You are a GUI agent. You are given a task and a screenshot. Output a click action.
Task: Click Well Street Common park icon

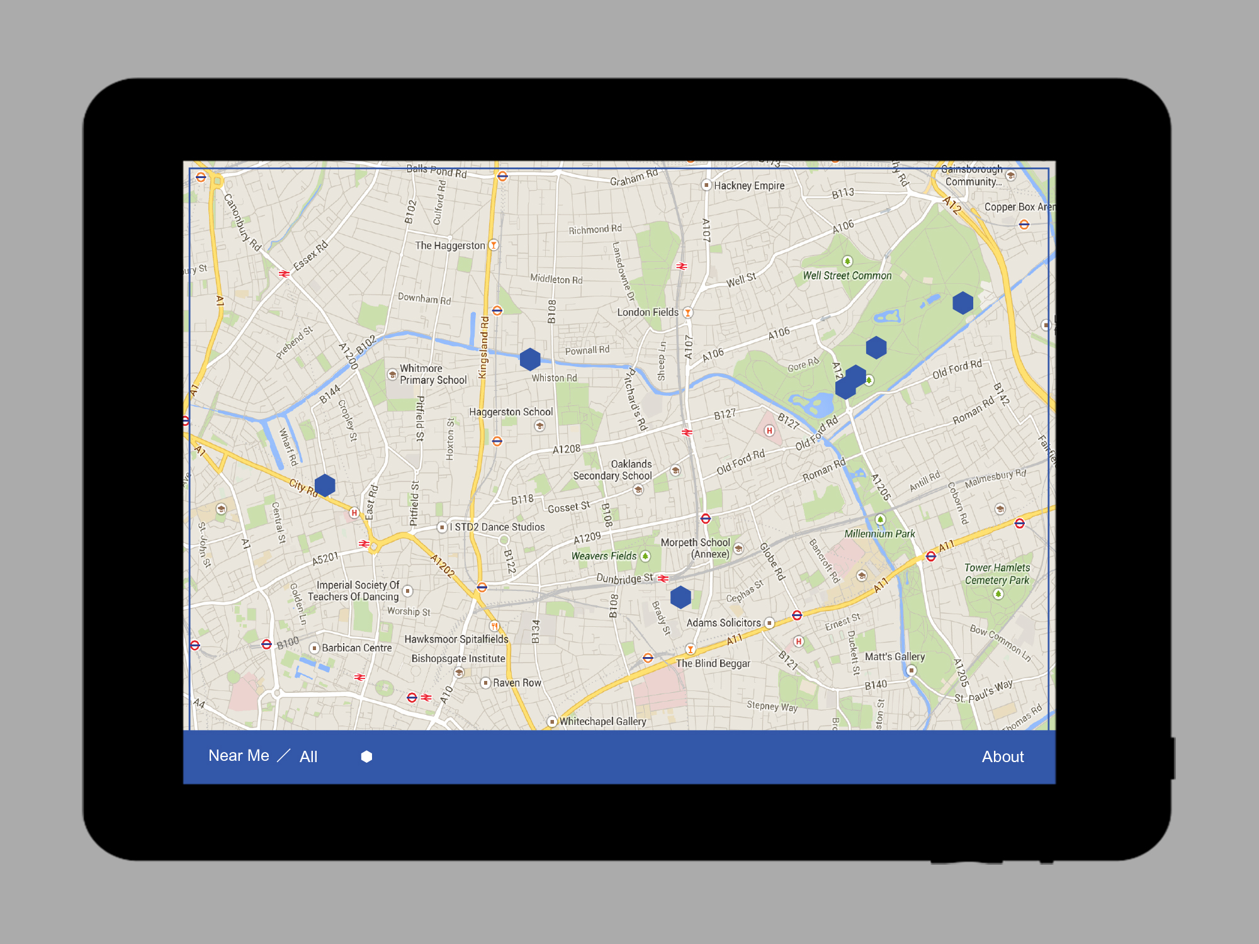(847, 261)
